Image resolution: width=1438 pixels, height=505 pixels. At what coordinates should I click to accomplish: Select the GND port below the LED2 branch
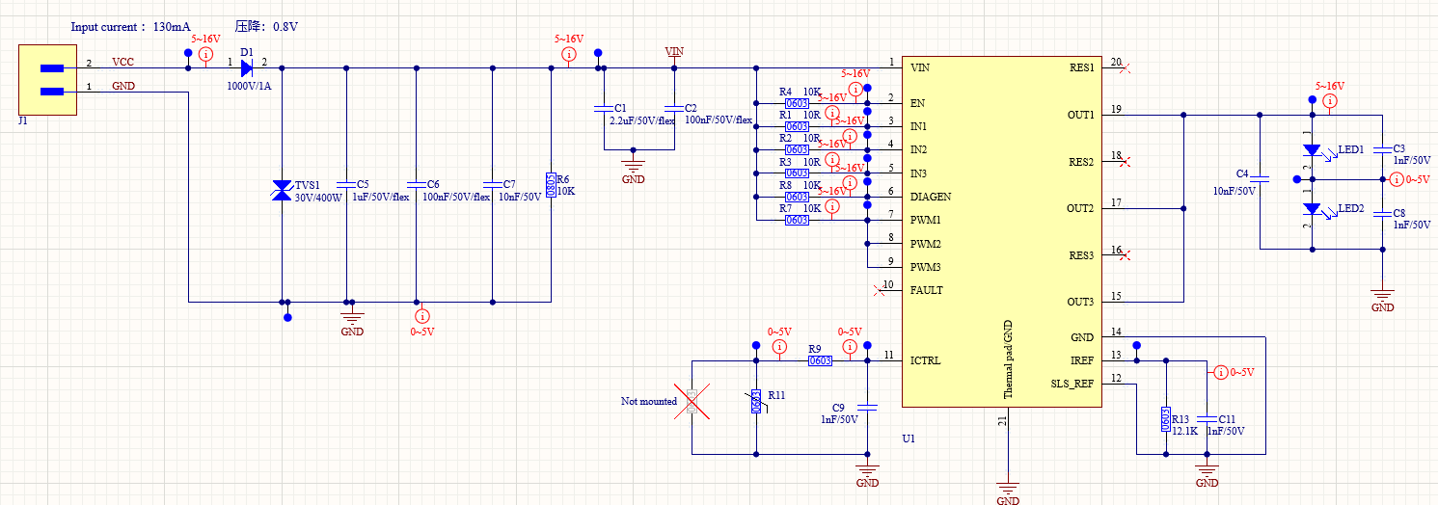(x=1383, y=300)
